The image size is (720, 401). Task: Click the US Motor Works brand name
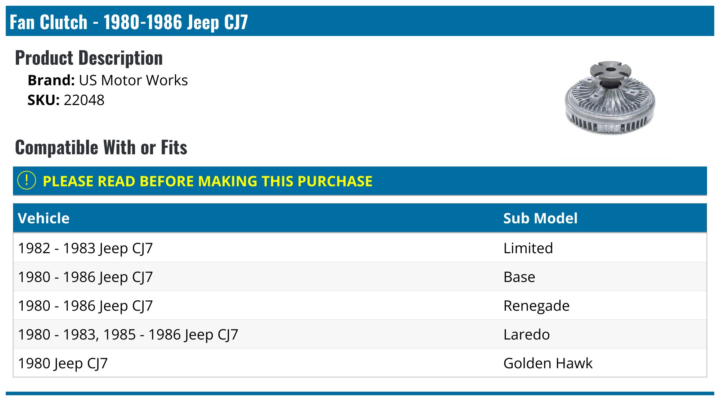click(x=133, y=80)
